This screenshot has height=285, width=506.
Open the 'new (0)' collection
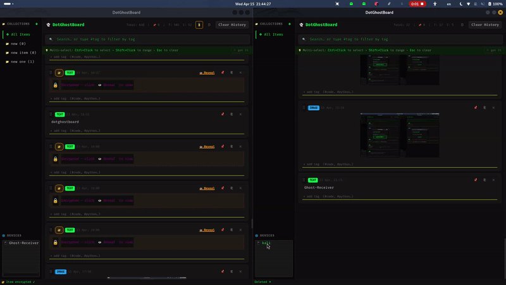click(18, 44)
